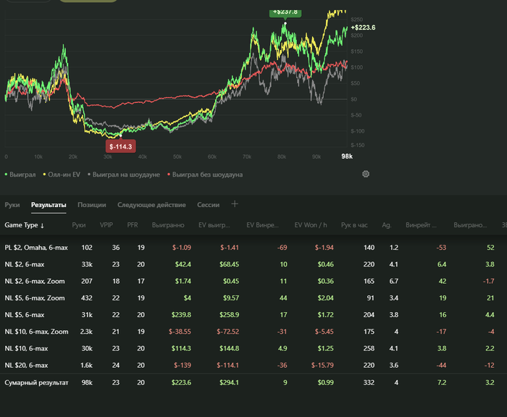
Task: Click the $68.45 EV cell
Action: point(230,264)
